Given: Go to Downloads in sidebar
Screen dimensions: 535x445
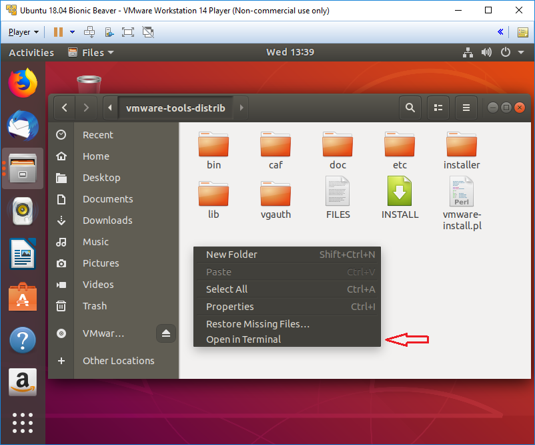Looking at the screenshot, I should [113, 220].
